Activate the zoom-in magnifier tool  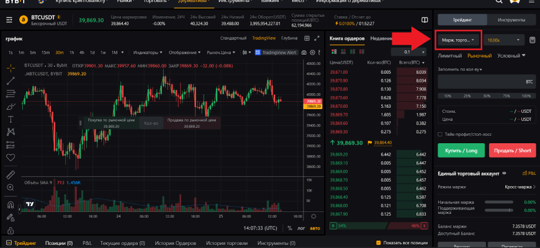point(10,187)
